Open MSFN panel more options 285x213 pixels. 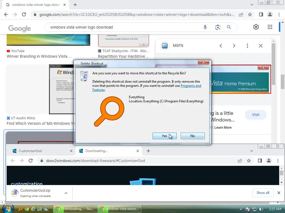coord(247,46)
